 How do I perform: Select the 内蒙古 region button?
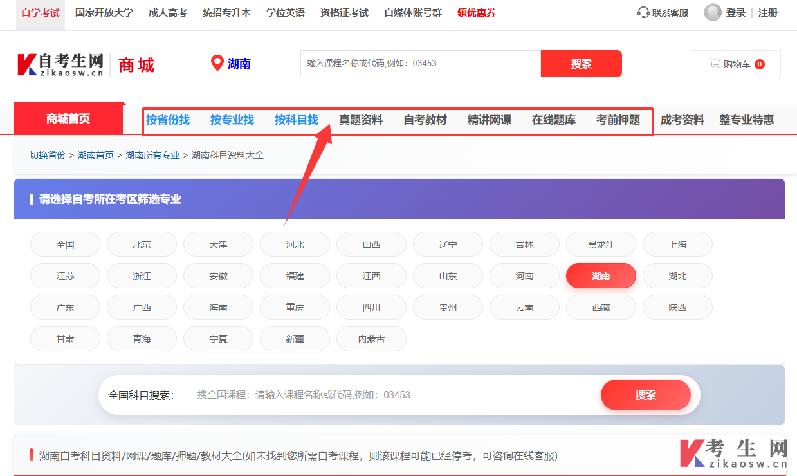tap(371, 339)
